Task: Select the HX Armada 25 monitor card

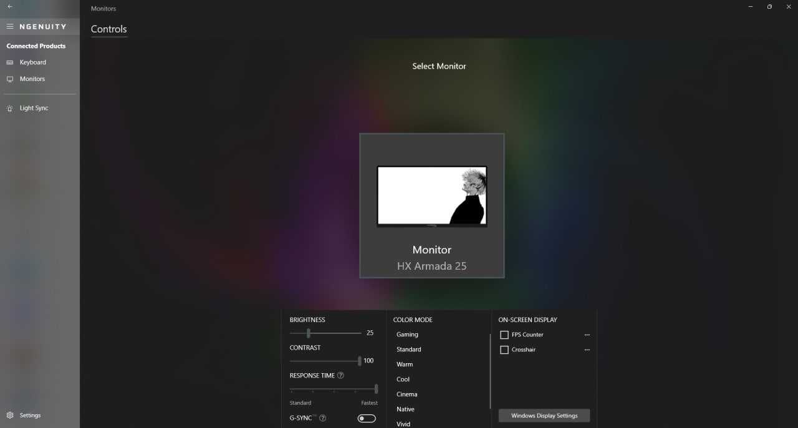Action: coord(432,206)
